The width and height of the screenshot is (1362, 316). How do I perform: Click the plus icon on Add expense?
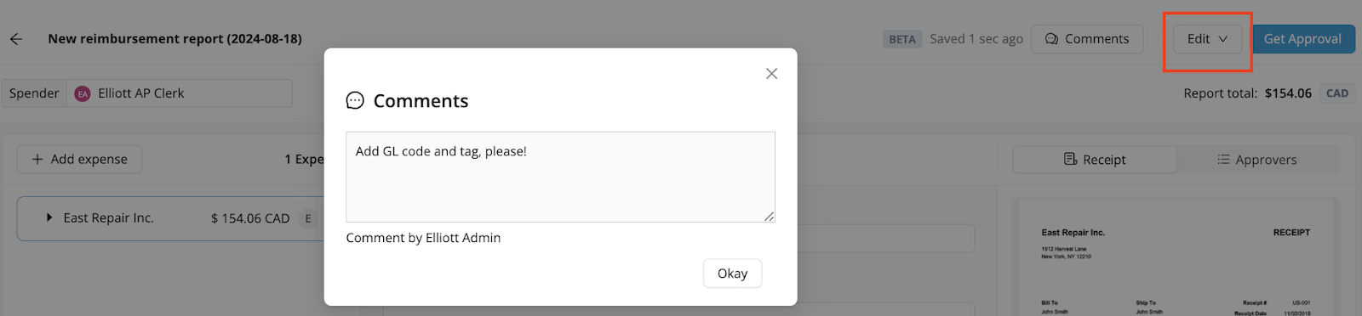click(x=37, y=159)
